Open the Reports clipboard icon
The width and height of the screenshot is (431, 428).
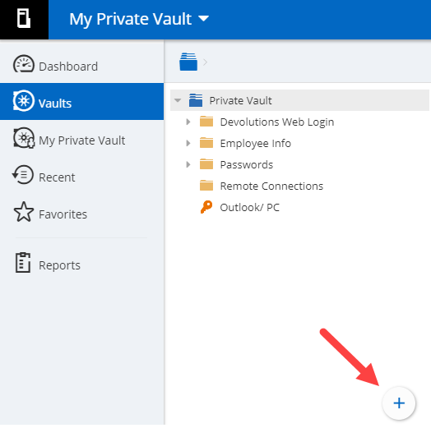click(x=23, y=262)
